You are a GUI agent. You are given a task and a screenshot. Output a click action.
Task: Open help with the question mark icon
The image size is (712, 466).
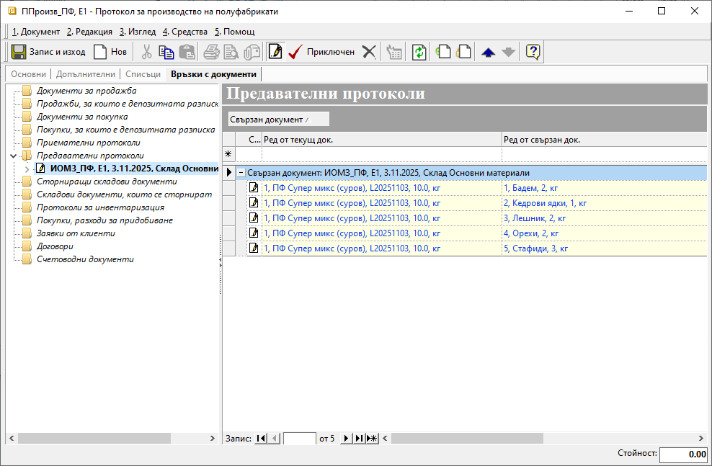coord(533,52)
